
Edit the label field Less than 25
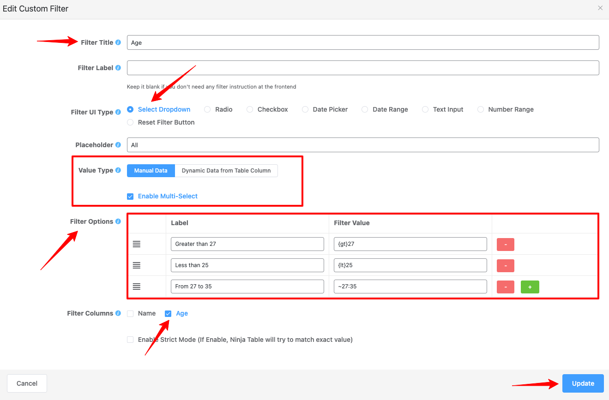pyautogui.click(x=247, y=265)
